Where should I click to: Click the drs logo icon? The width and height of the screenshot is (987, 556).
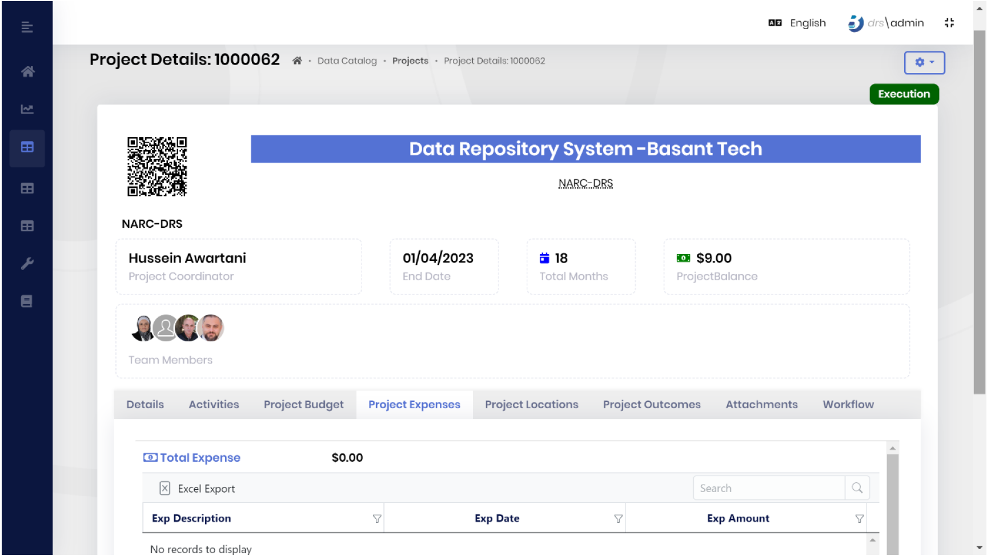(x=856, y=23)
